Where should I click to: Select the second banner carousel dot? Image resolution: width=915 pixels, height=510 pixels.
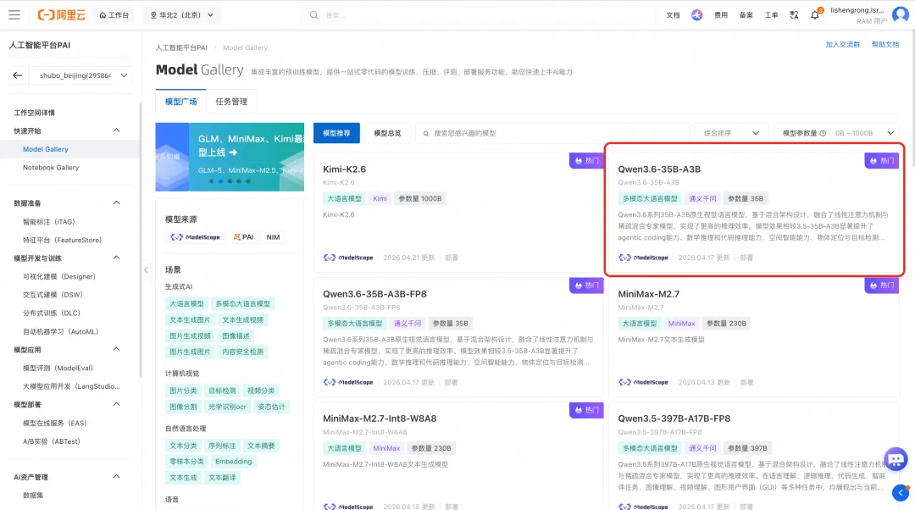point(220,181)
